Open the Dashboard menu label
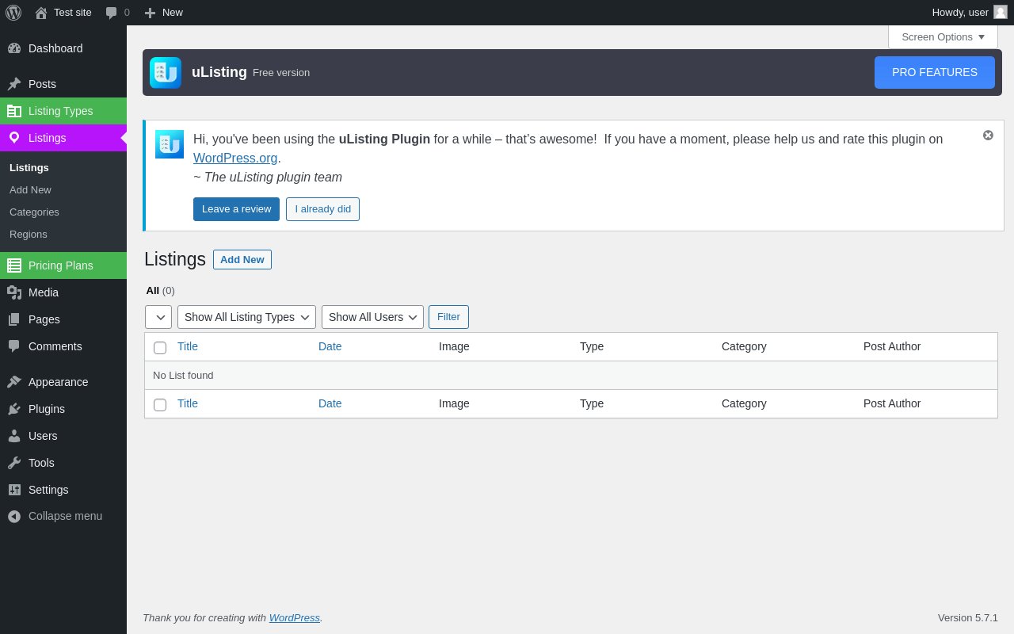This screenshot has height=634, width=1014. 55,48
